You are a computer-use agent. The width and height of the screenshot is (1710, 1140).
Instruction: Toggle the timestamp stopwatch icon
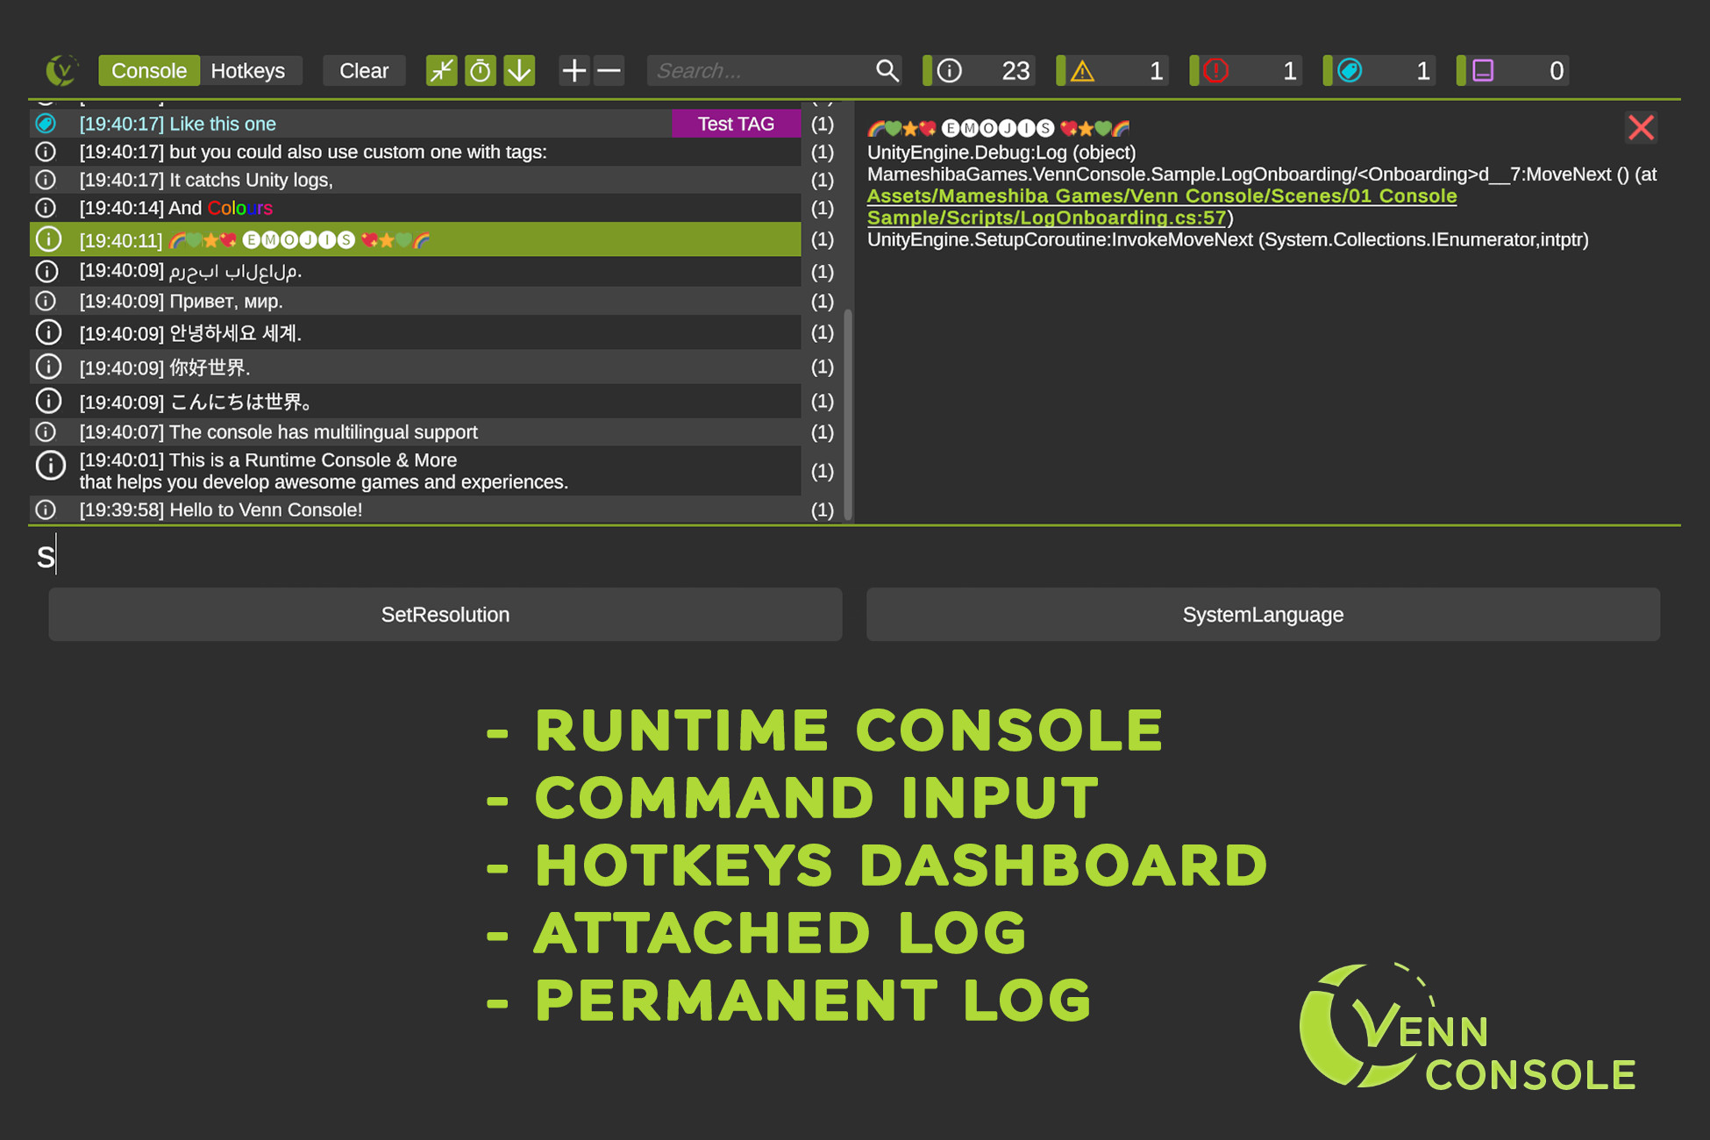(481, 70)
